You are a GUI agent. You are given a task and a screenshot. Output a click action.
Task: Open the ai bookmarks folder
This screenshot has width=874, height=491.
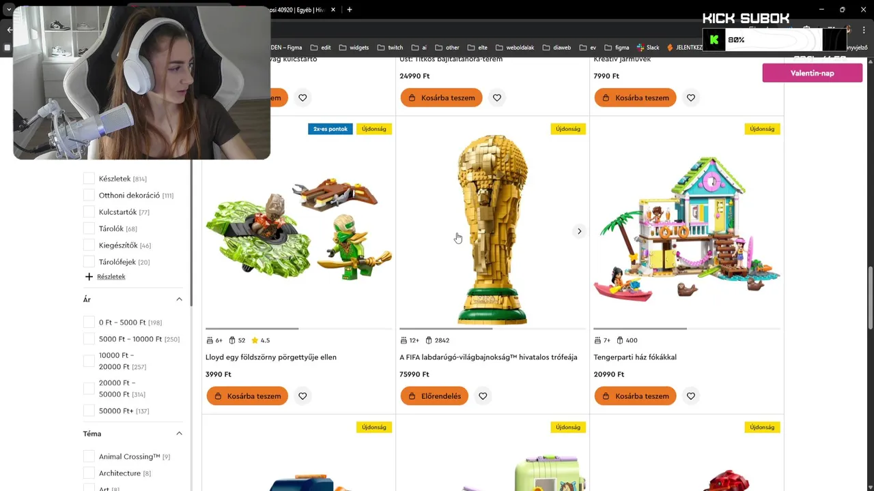[x=419, y=48]
